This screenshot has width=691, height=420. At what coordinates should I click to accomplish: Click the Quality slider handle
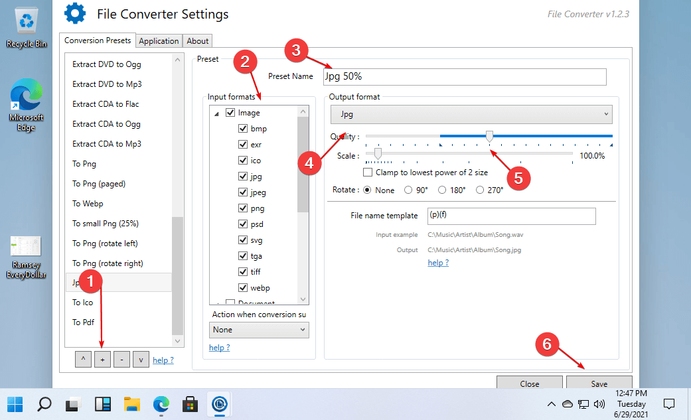coord(489,136)
